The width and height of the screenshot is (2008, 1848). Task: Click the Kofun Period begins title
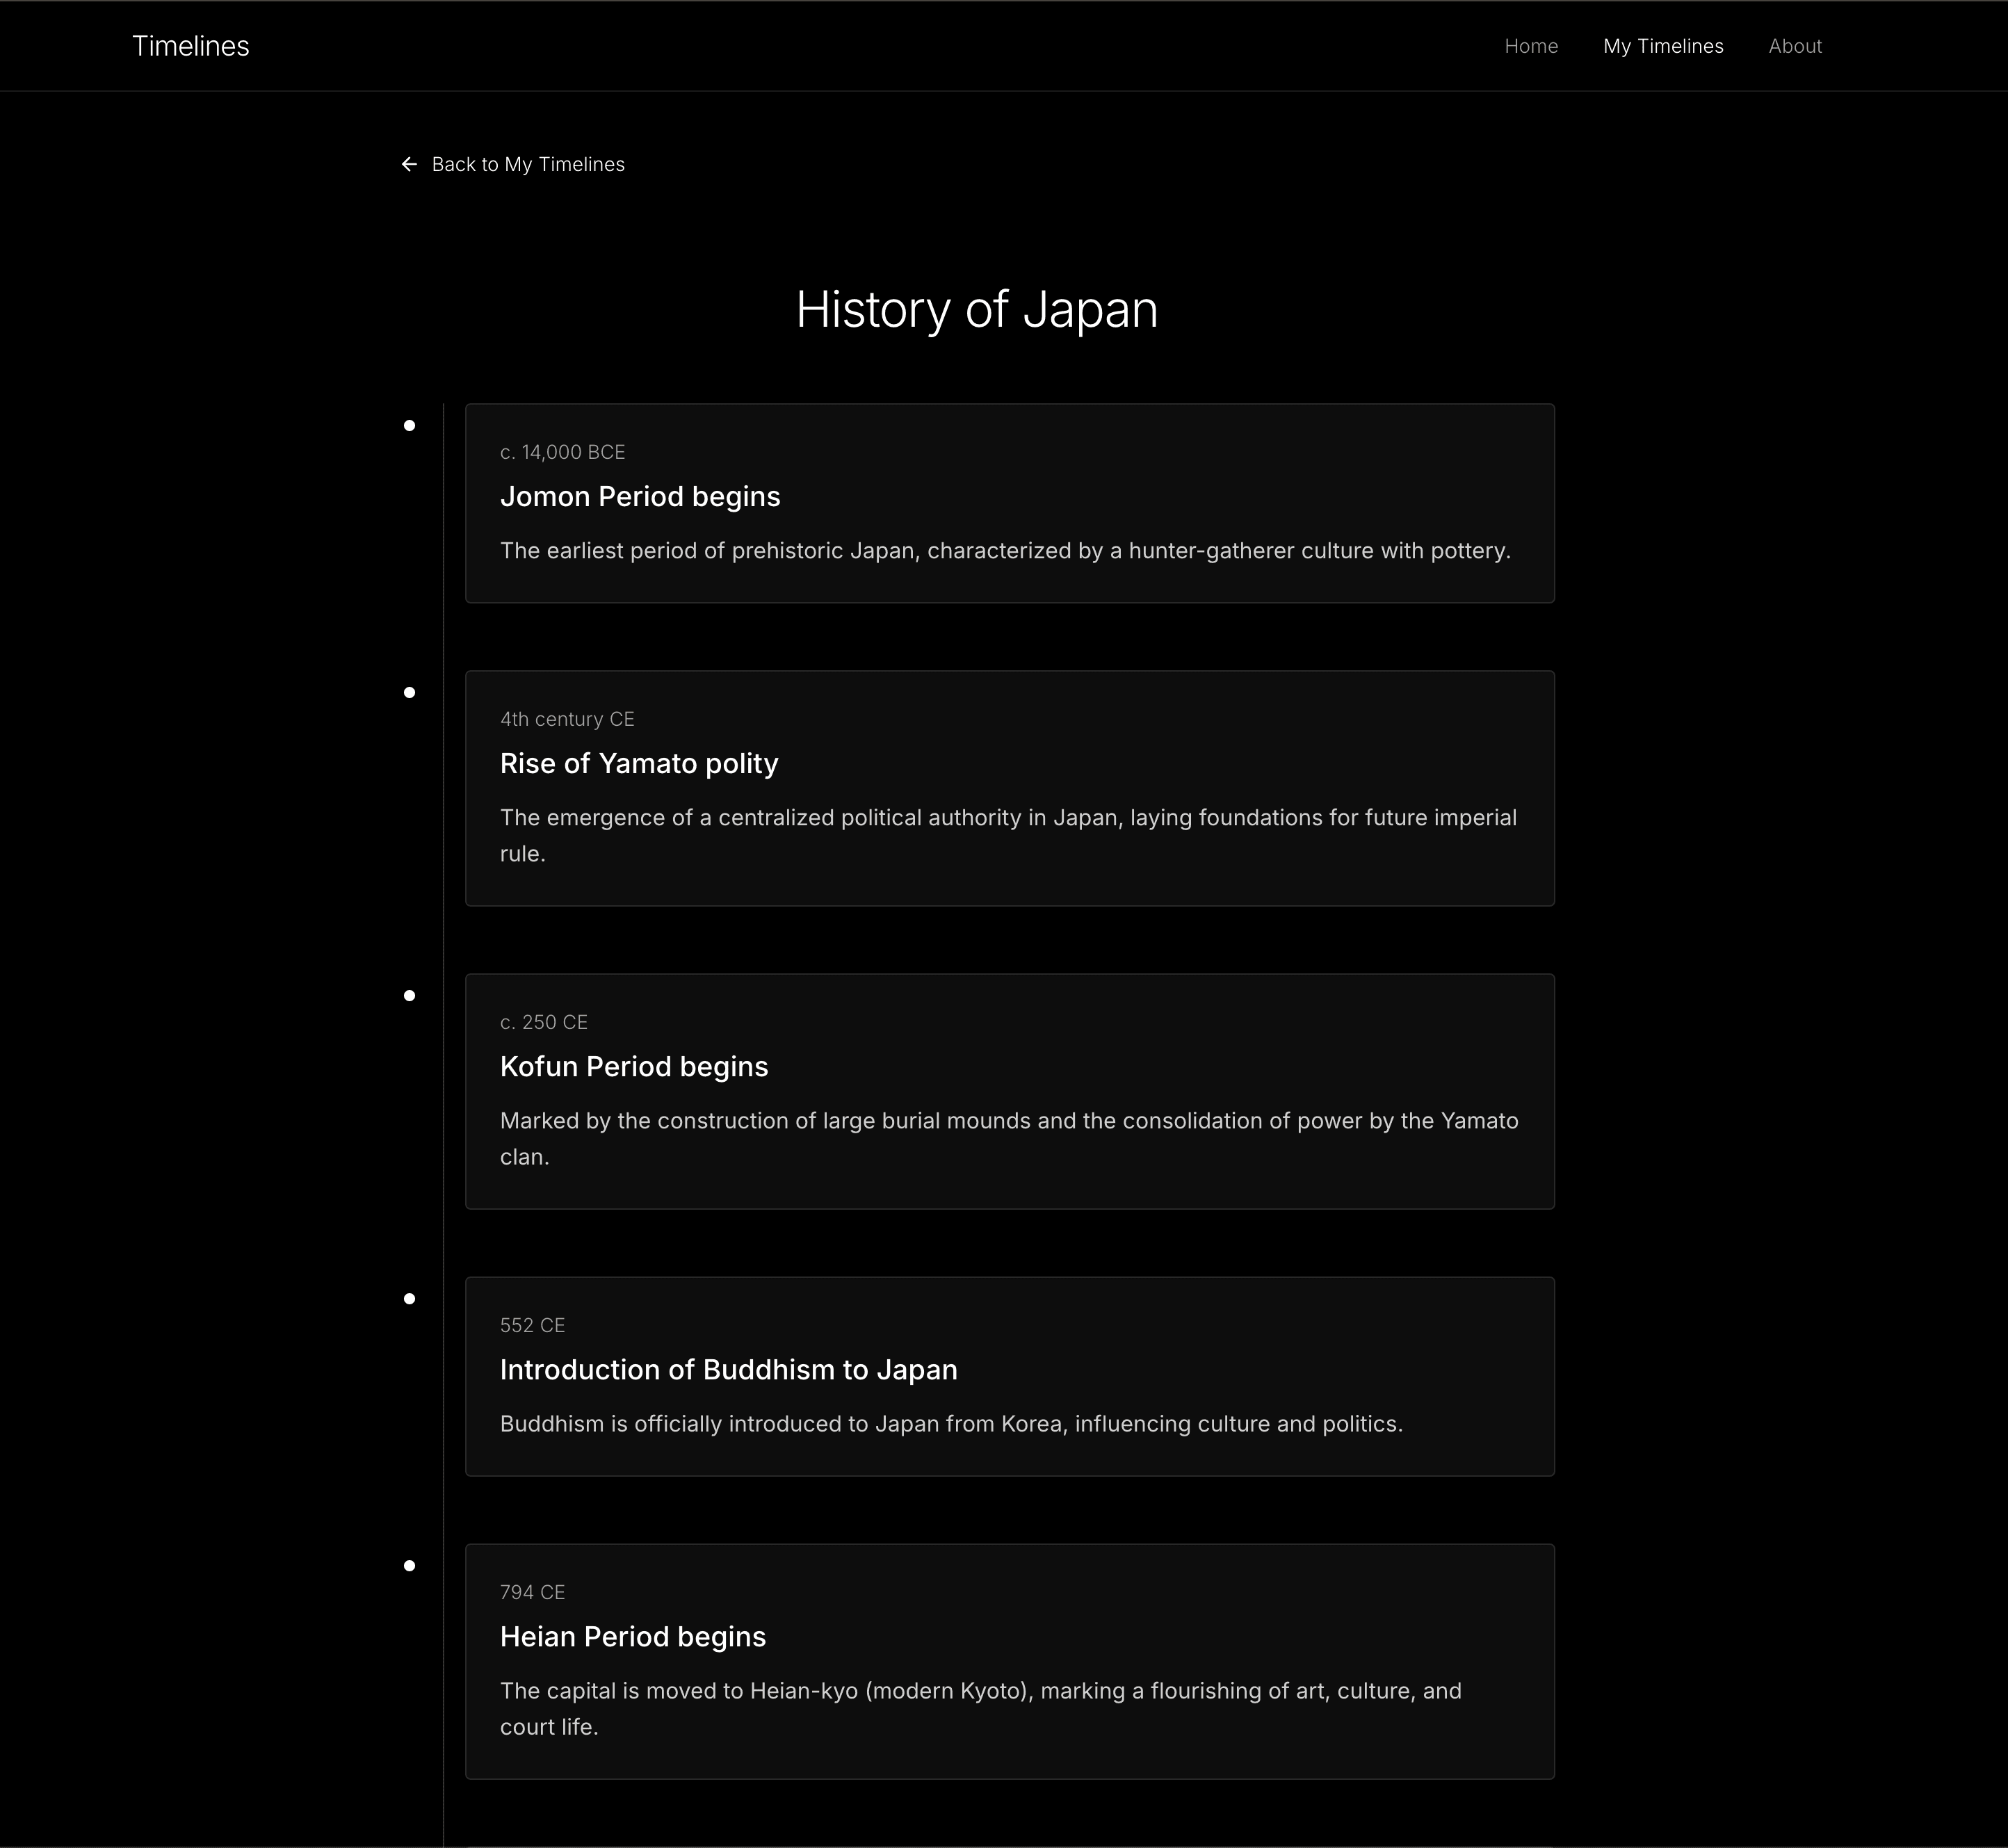[634, 1067]
